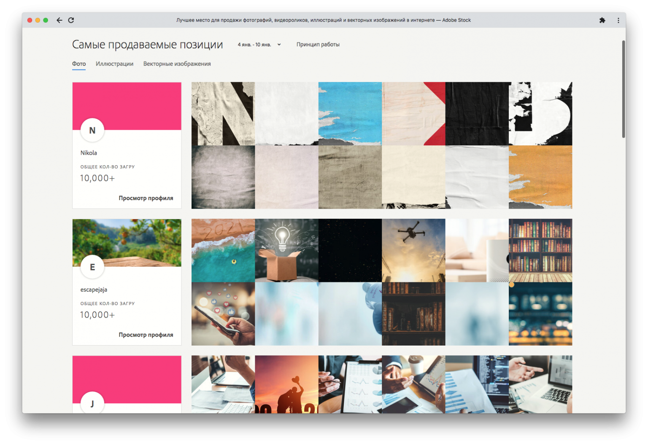648x445 pixels.
Task: Open the Принцип работы link
Action: 318,45
